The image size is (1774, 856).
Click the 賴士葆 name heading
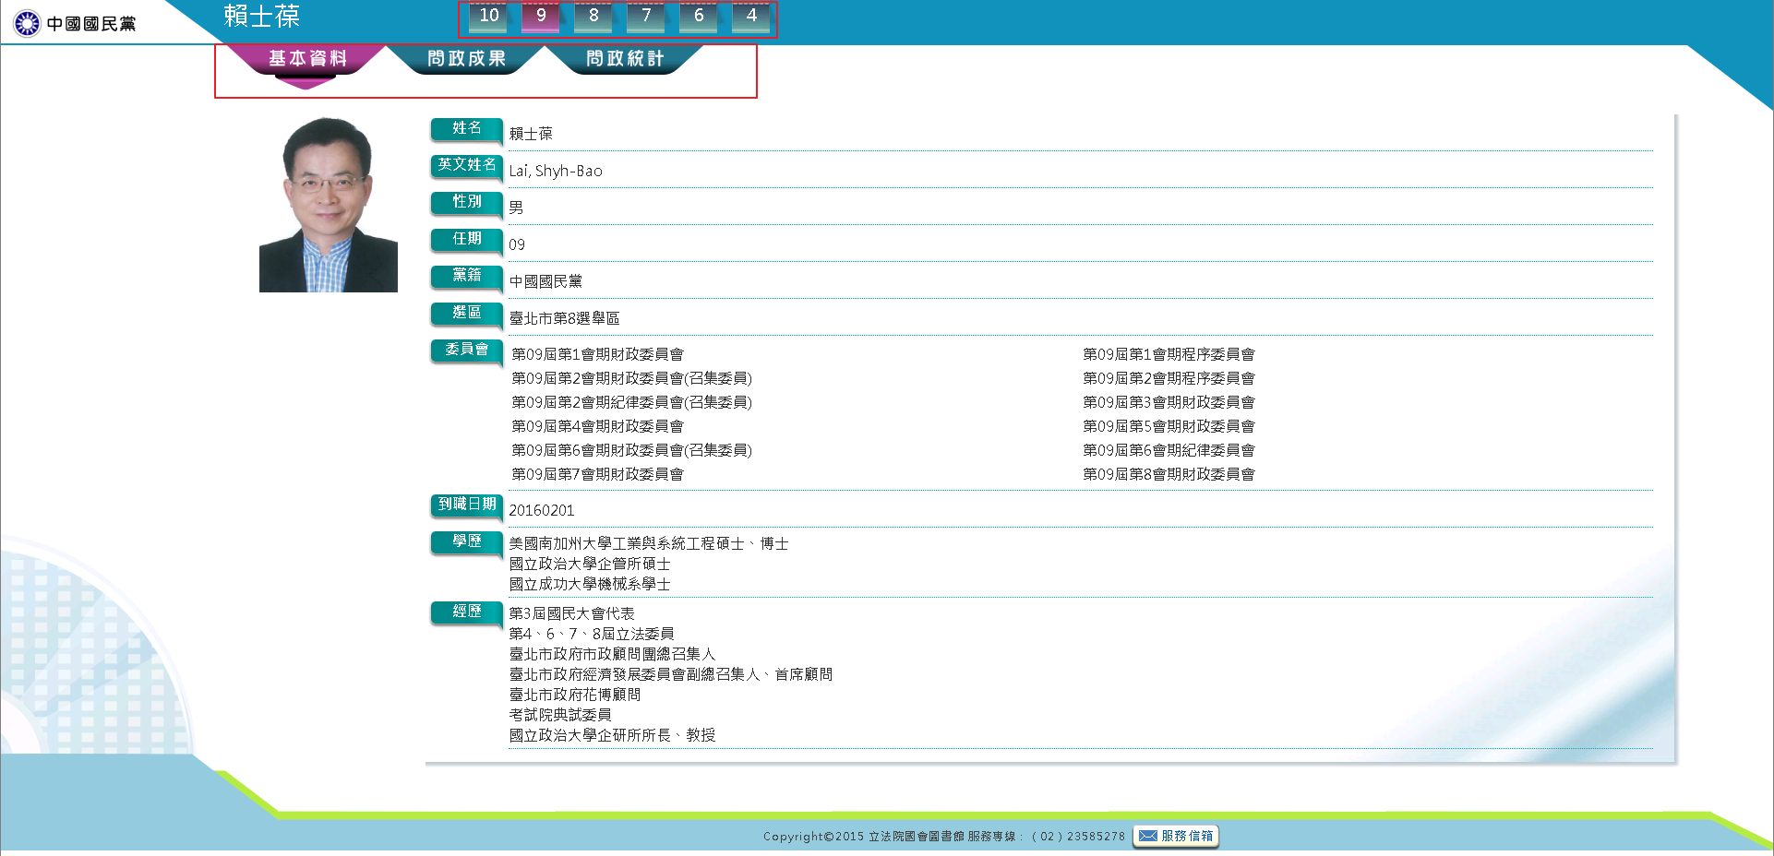click(x=261, y=17)
